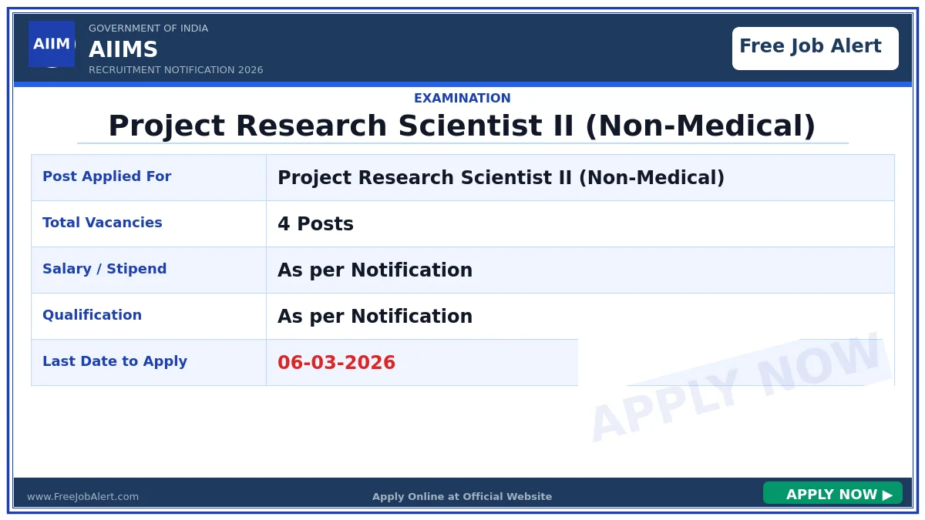The image size is (925, 520).
Task: Click the main Project Research Scientist II heading
Action: [462, 126]
